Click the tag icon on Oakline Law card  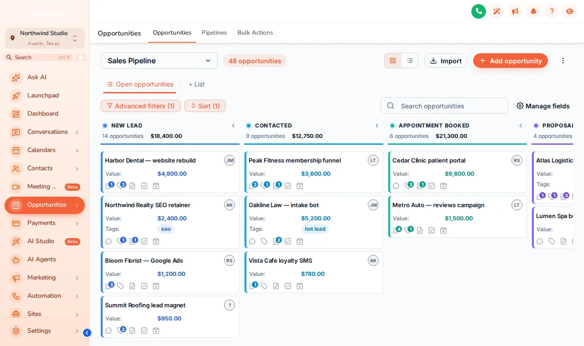point(264,241)
